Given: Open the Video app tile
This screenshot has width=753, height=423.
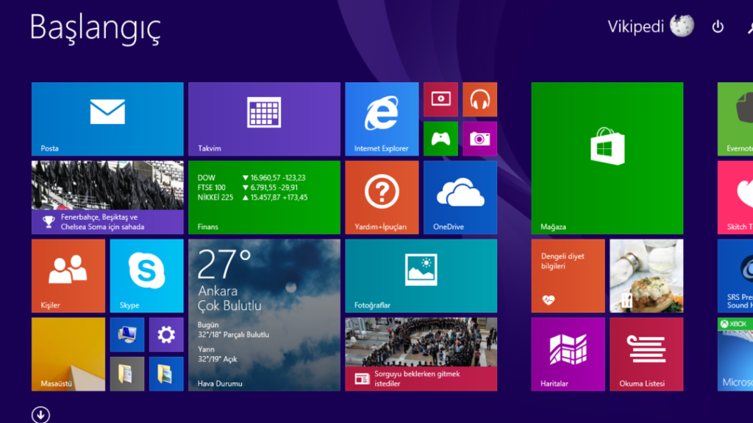Looking at the screenshot, I should coord(440,99).
